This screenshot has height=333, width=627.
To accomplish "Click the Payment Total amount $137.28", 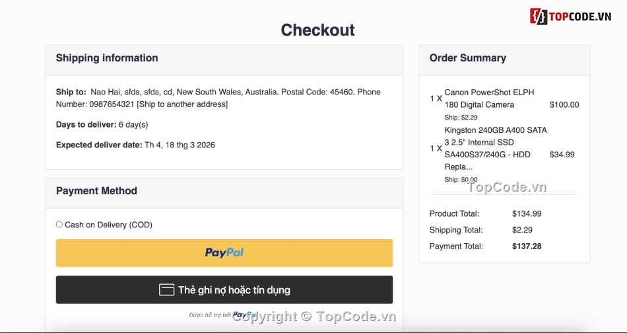I will (x=527, y=246).
